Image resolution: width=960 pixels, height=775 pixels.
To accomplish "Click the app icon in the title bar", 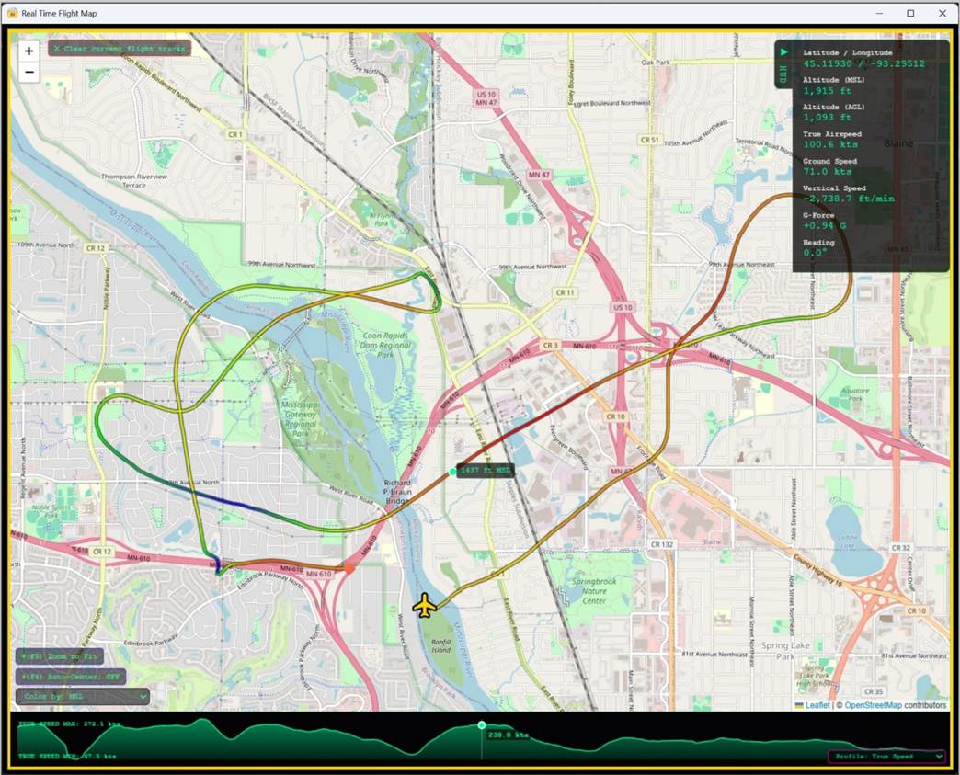I will [x=12, y=13].
